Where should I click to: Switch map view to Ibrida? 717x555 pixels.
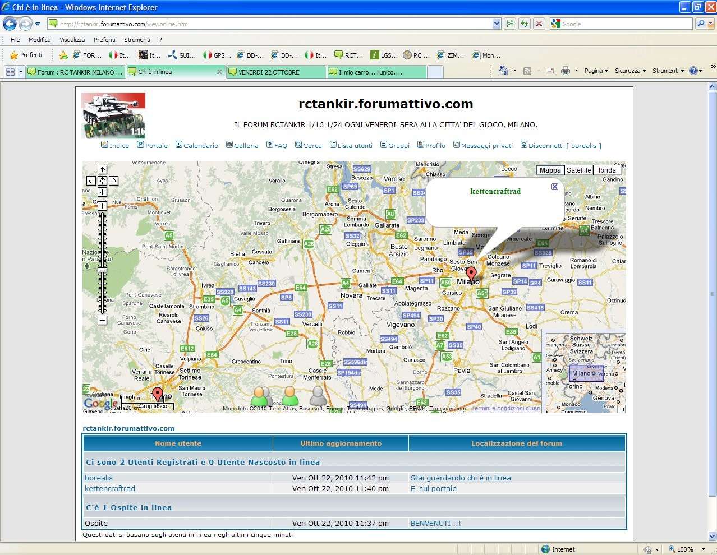pyautogui.click(x=607, y=170)
